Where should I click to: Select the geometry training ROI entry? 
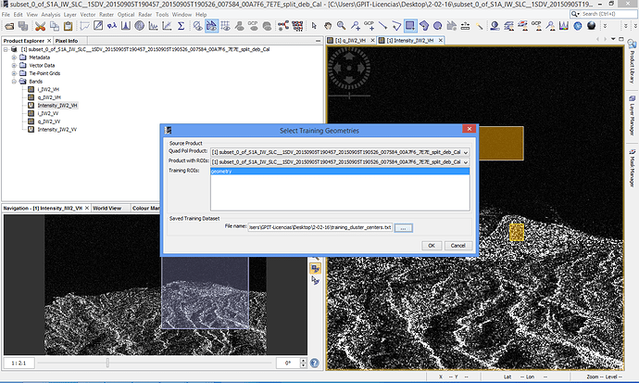point(340,172)
